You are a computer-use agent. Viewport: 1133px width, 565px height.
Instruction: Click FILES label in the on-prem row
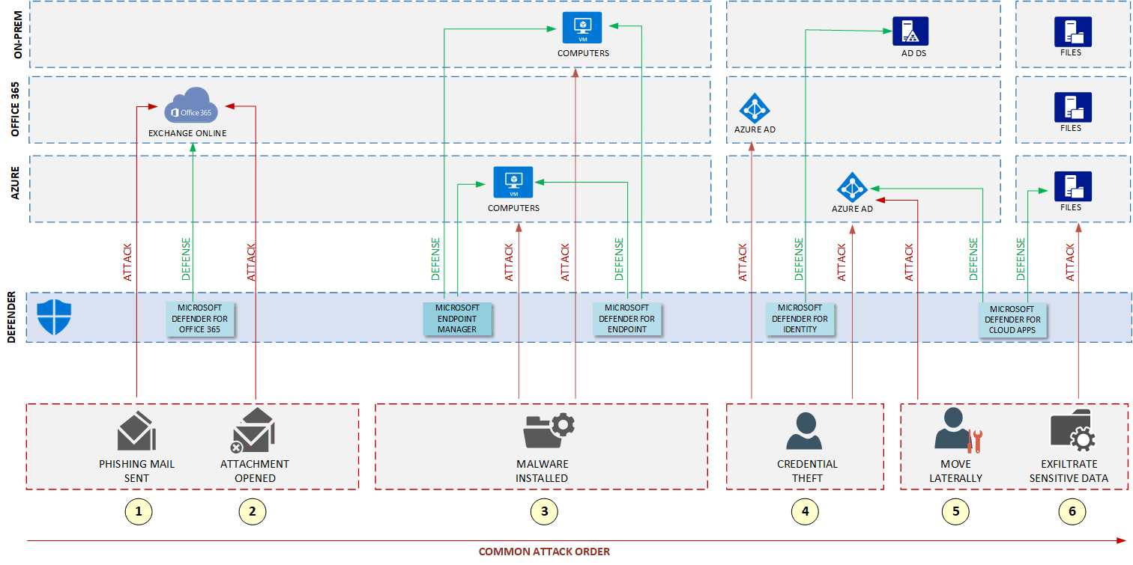(x=1071, y=52)
